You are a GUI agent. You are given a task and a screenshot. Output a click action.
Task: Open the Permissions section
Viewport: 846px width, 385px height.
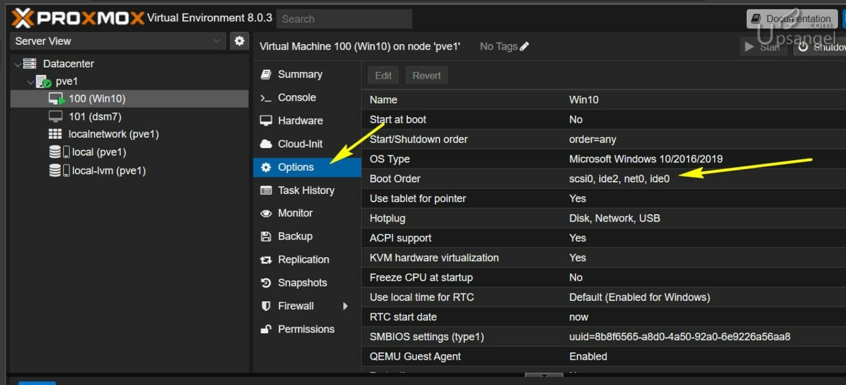click(x=306, y=329)
